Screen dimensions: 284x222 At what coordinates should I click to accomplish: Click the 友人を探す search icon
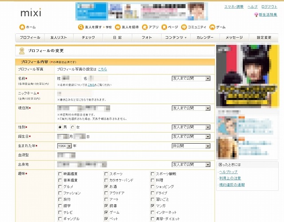[x=81, y=27]
